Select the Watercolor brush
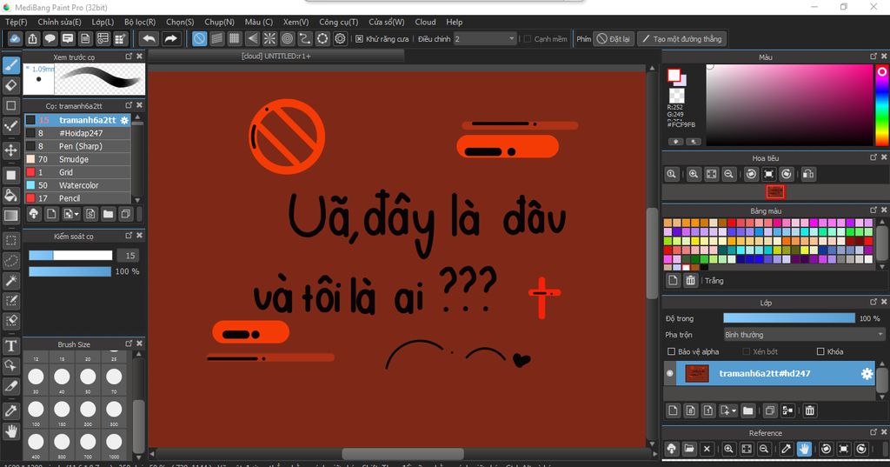 [x=77, y=185]
